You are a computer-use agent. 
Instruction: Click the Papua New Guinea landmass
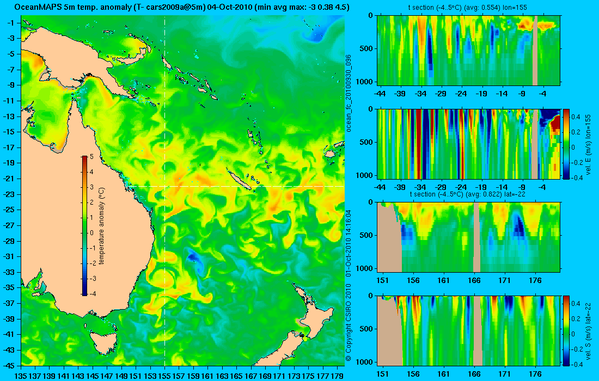76,57
